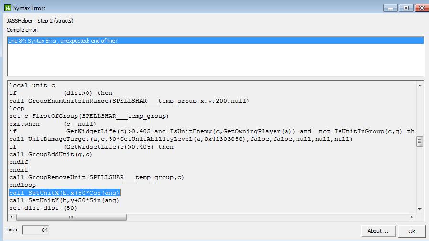Image resolution: width=429 pixels, height=241 pixels.
Task: Click the Ok button
Action: click(x=412, y=231)
